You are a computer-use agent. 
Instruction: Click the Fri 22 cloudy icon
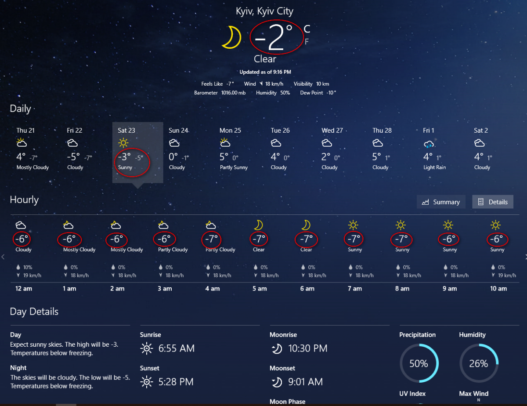coord(72,143)
